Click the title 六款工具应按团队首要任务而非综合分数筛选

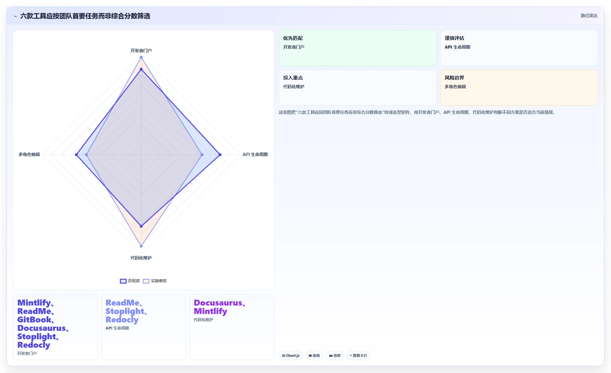coord(85,16)
